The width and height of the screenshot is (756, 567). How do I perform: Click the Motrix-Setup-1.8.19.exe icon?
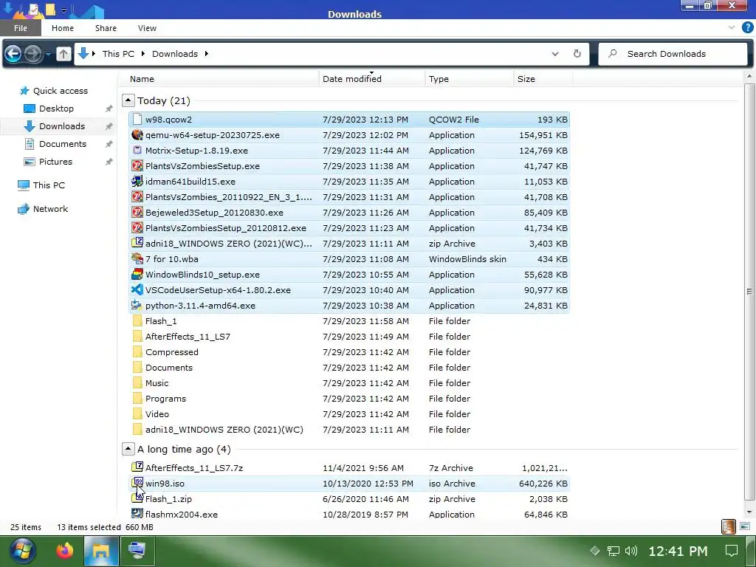[137, 150]
